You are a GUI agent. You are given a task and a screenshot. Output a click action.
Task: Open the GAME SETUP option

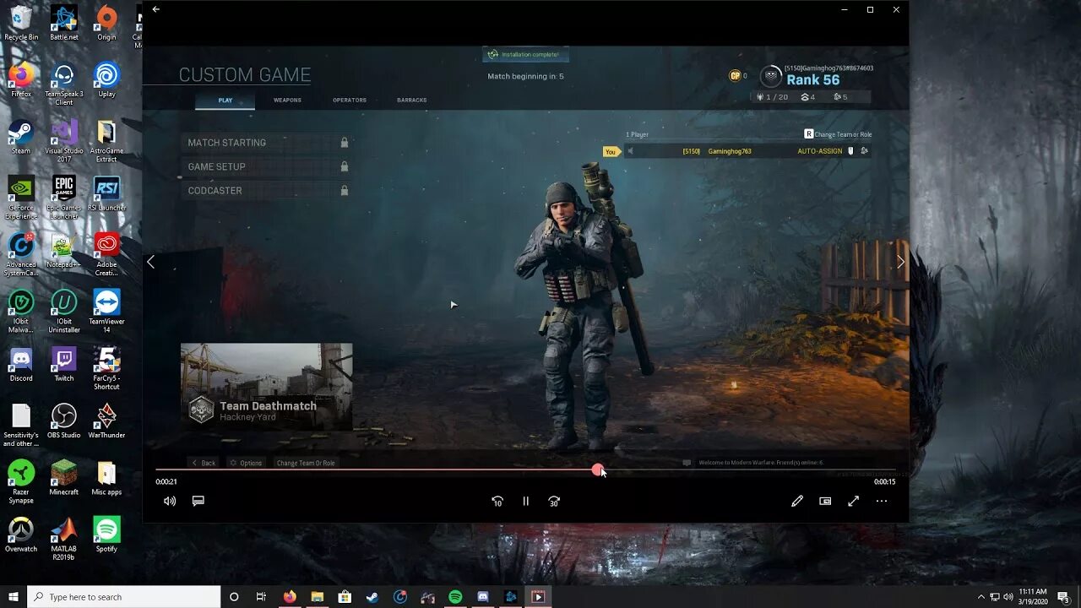pos(266,166)
